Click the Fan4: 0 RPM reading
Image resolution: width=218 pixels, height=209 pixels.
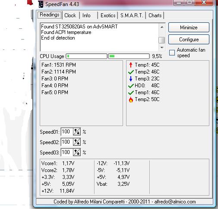[x=55, y=86]
